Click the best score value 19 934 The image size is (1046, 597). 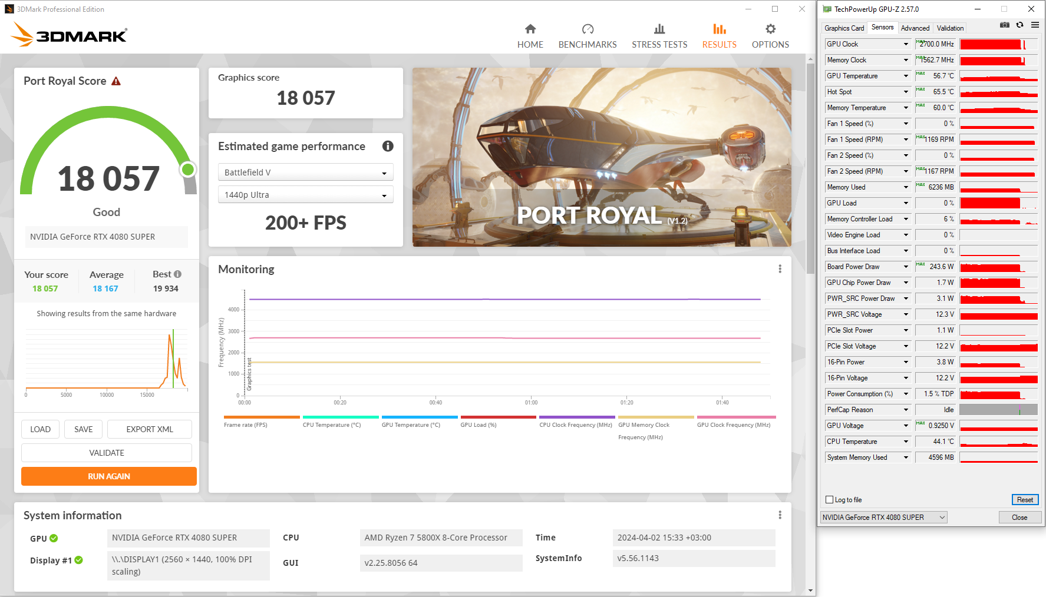166,288
